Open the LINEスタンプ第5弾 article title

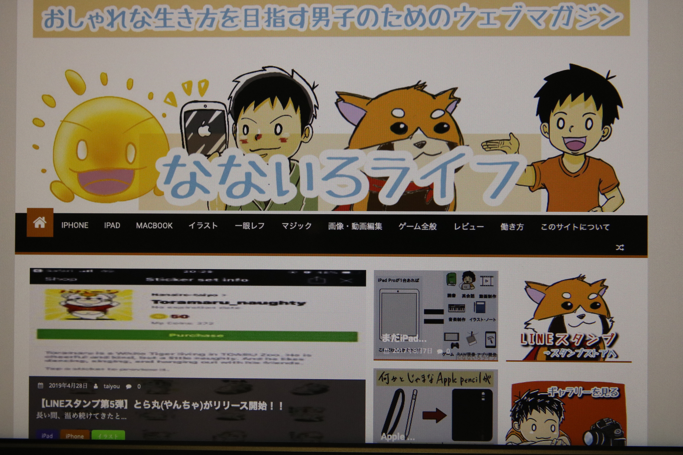point(162,405)
